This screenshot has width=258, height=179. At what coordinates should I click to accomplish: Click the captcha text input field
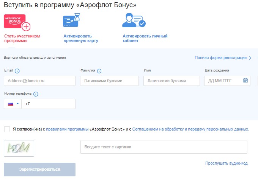click(x=164, y=147)
